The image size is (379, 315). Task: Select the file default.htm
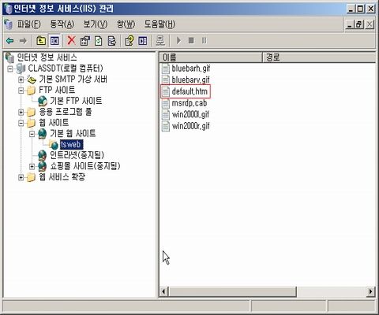(x=189, y=91)
